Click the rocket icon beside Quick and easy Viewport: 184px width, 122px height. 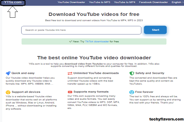(8, 73)
